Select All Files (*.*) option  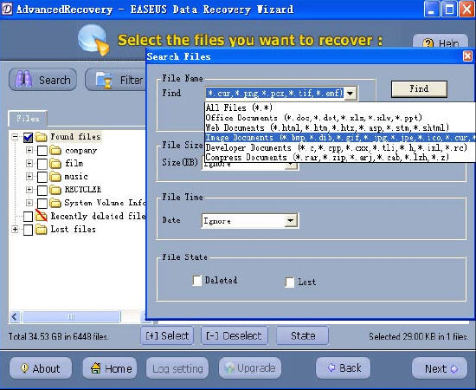click(x=340, y=107)
